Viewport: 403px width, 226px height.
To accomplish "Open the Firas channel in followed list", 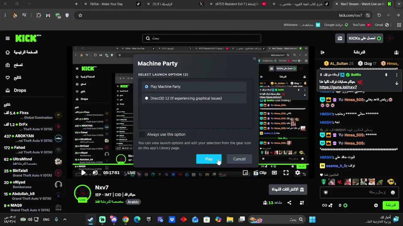I will [33, 115].
